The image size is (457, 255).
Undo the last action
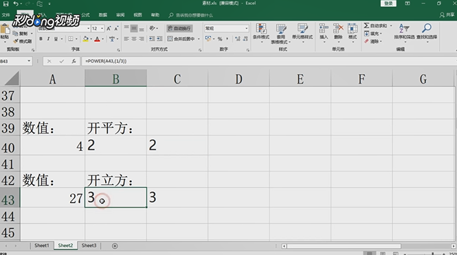16,4
